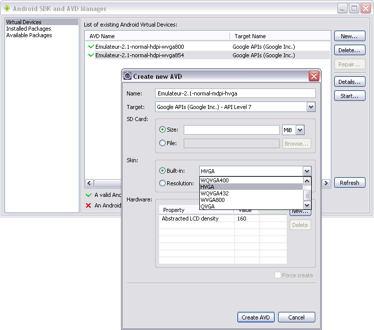Select WVGA800 from the skin list

click(214, 200)
